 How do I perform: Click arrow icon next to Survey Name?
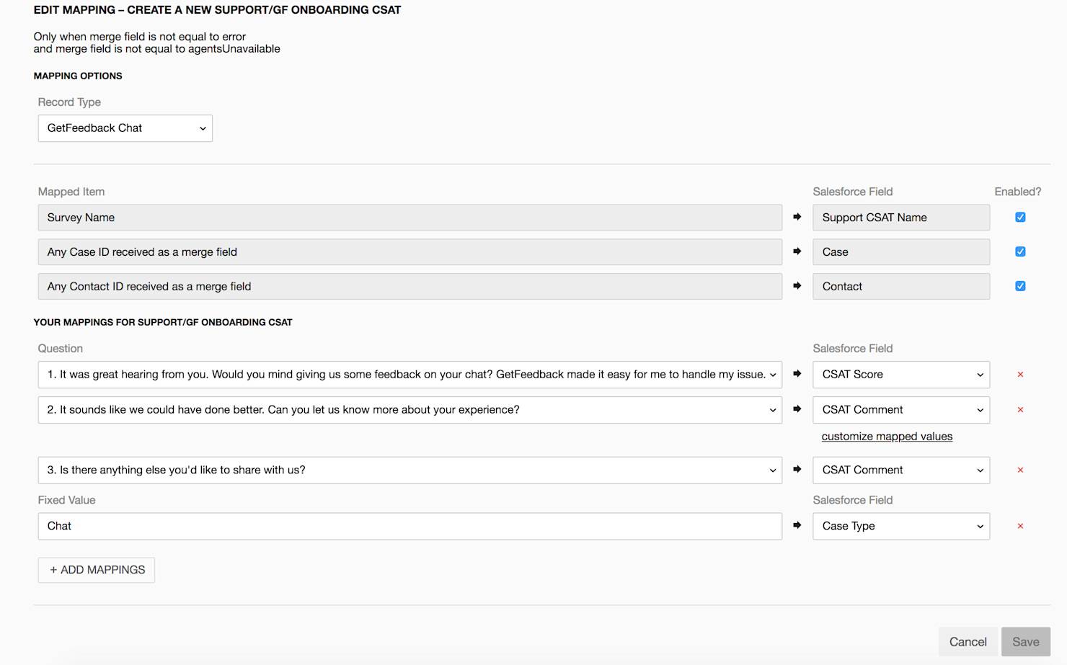[797, 217]
